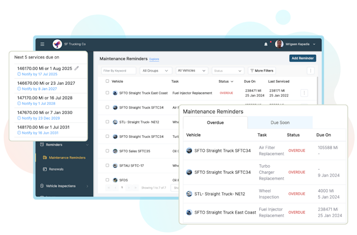Click the notification bell icon
This screenshot has width=357, height=235.
(x=266, y=44)
